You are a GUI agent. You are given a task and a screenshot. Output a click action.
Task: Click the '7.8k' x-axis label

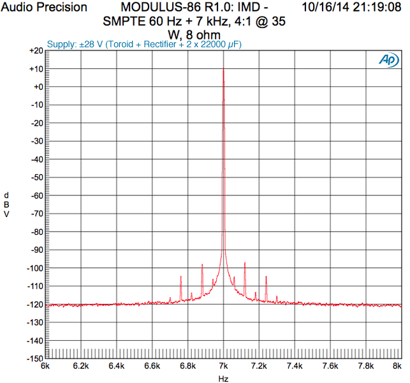(366, 366)
